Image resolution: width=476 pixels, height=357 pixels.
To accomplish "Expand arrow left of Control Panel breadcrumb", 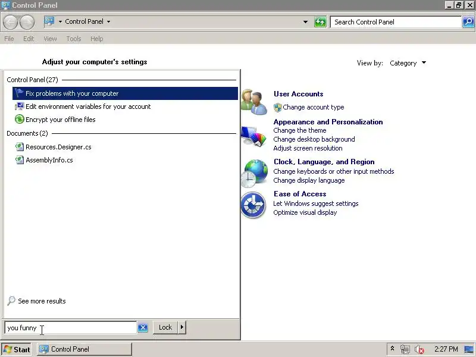I will coord(60,21).
